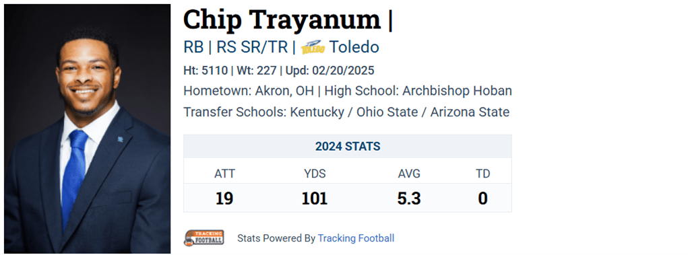688x255 pixels.
Task: Click the TD column header
Action: tap(482, 174)
